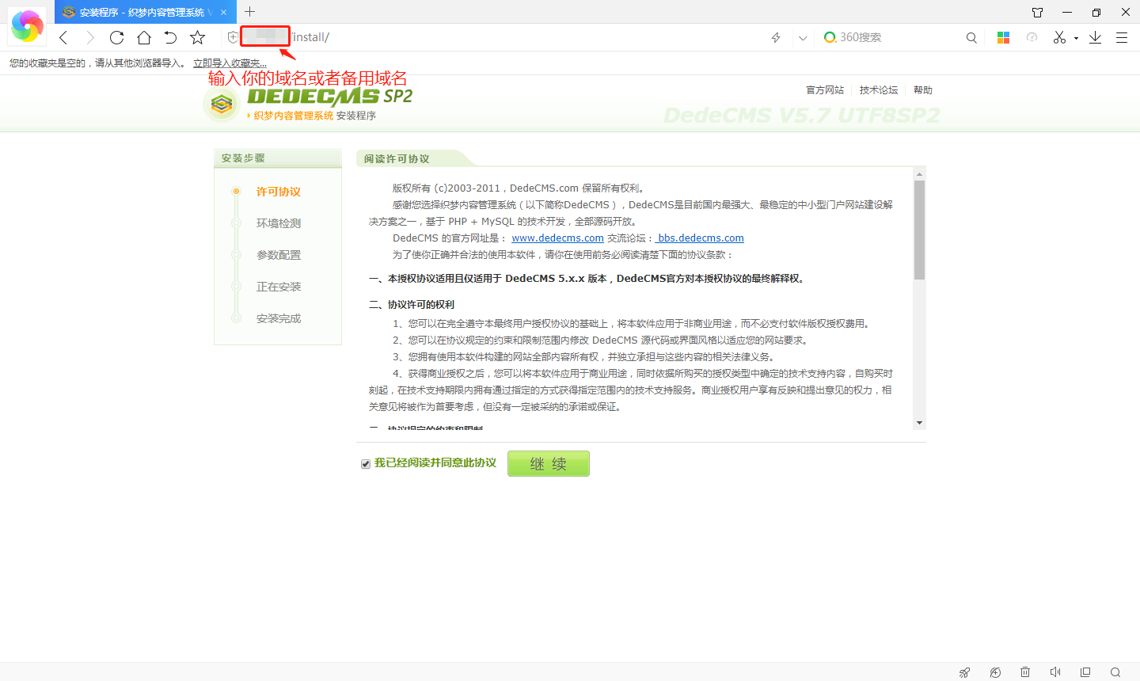This screenshot has height=681, width=1140.
Task: Open the colorful apps grid icon
Action: pos(1003,37)
